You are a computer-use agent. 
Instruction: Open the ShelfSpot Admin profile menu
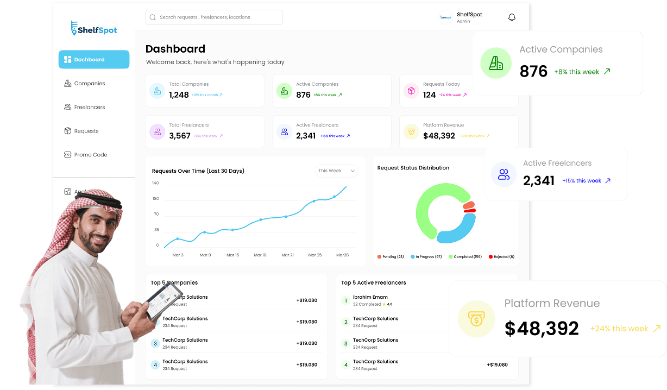click(461, 17)
